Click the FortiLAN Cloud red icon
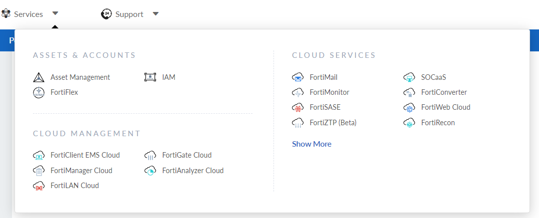 [x=39, y=186]
